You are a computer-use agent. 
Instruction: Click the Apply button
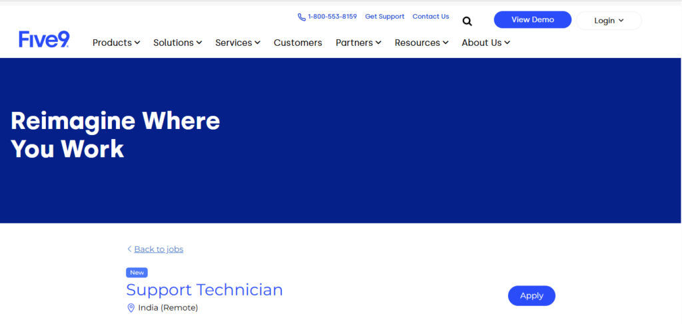pos(531,296)
